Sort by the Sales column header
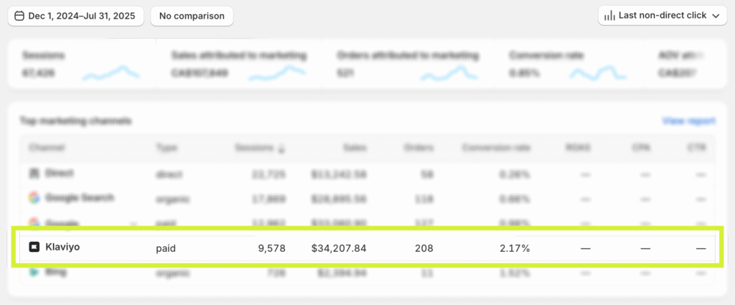Viewport: 735px width, 305px height. tap(355, 148)
